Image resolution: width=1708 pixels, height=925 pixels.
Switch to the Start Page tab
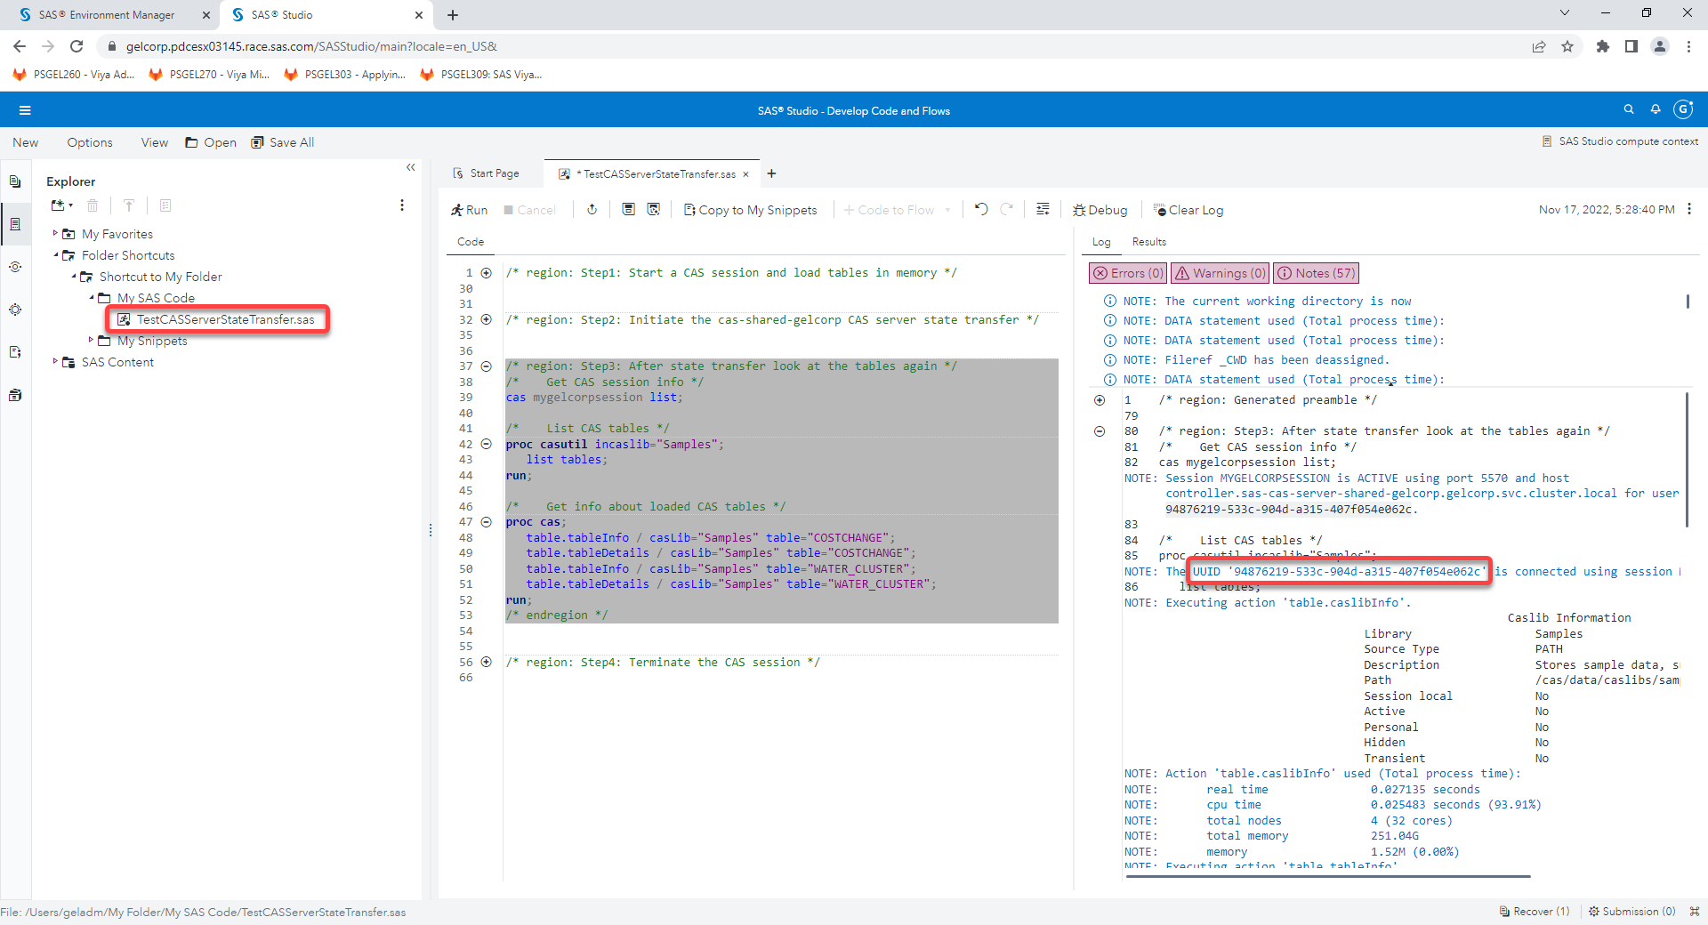point(486,173)
